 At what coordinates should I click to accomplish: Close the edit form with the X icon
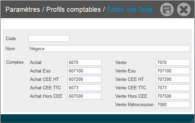click(184, 9)
